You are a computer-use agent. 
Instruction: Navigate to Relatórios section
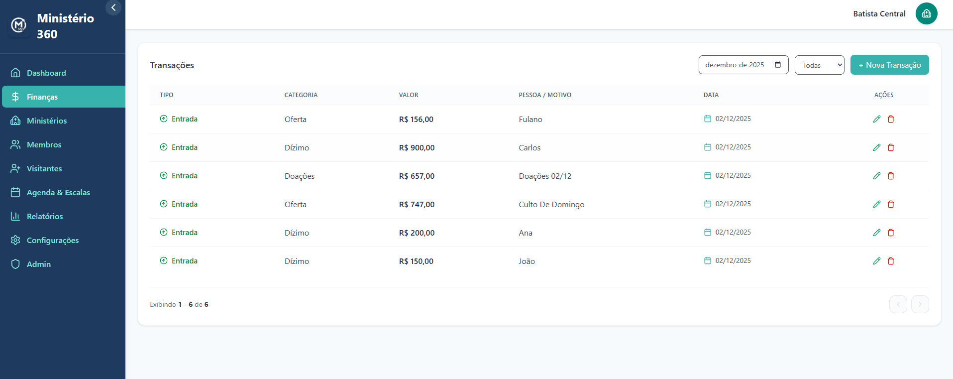pyautogui.click(x=45, y=216)
